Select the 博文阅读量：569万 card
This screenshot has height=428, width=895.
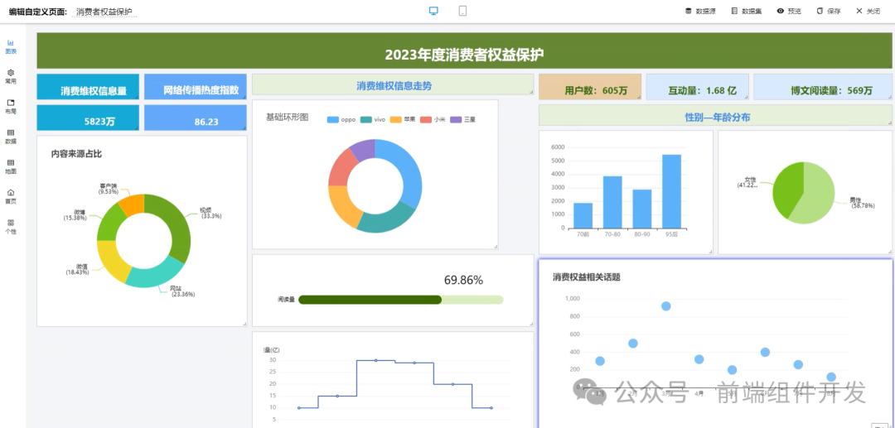pyautogui.click(x=823, y=87)
